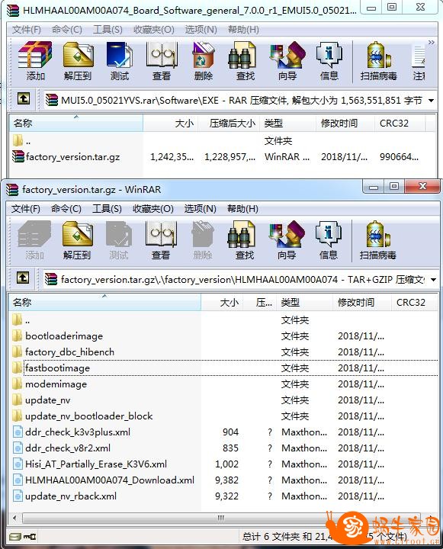Expand toolbar overflow chevron in top window
Image resolution: width=443 pixels, height=549 pixels.
[x=431, y=43]
